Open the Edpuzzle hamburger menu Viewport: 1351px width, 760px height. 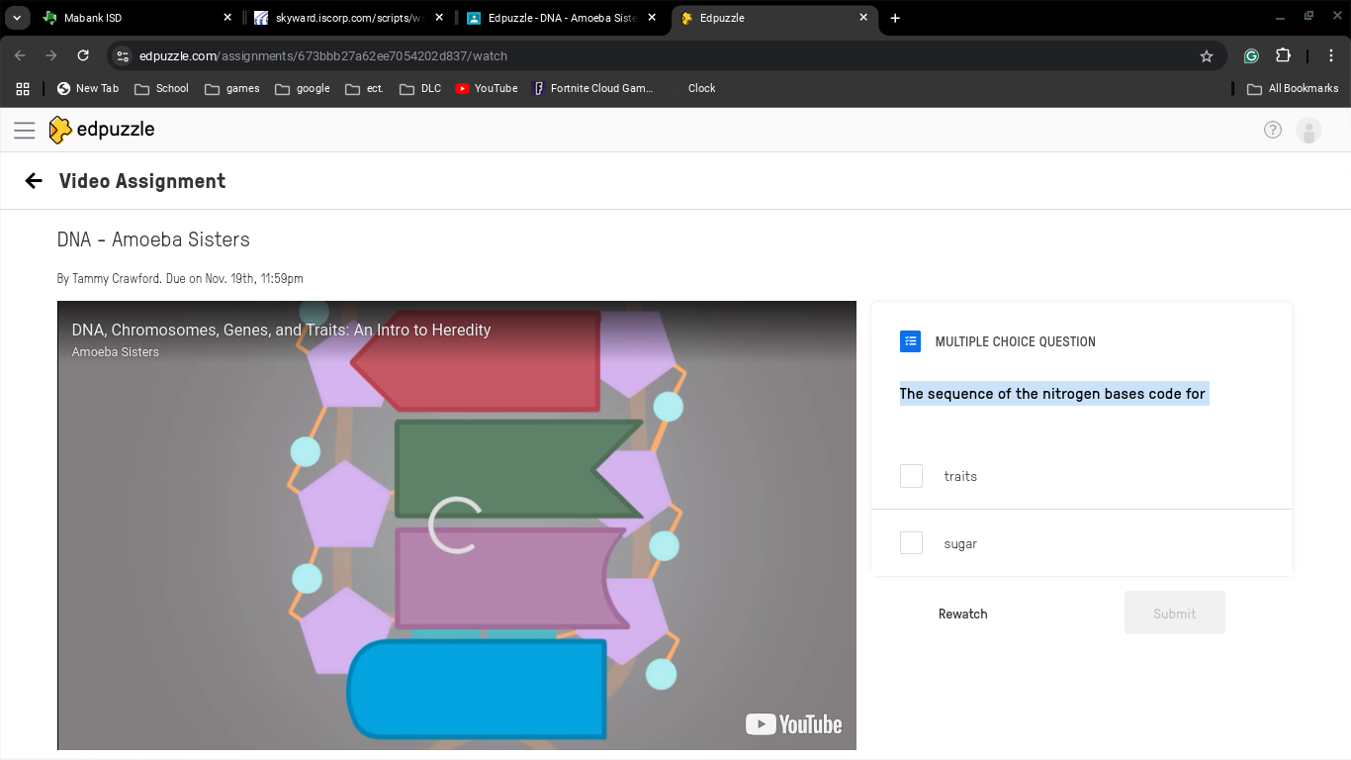point(25,130)
